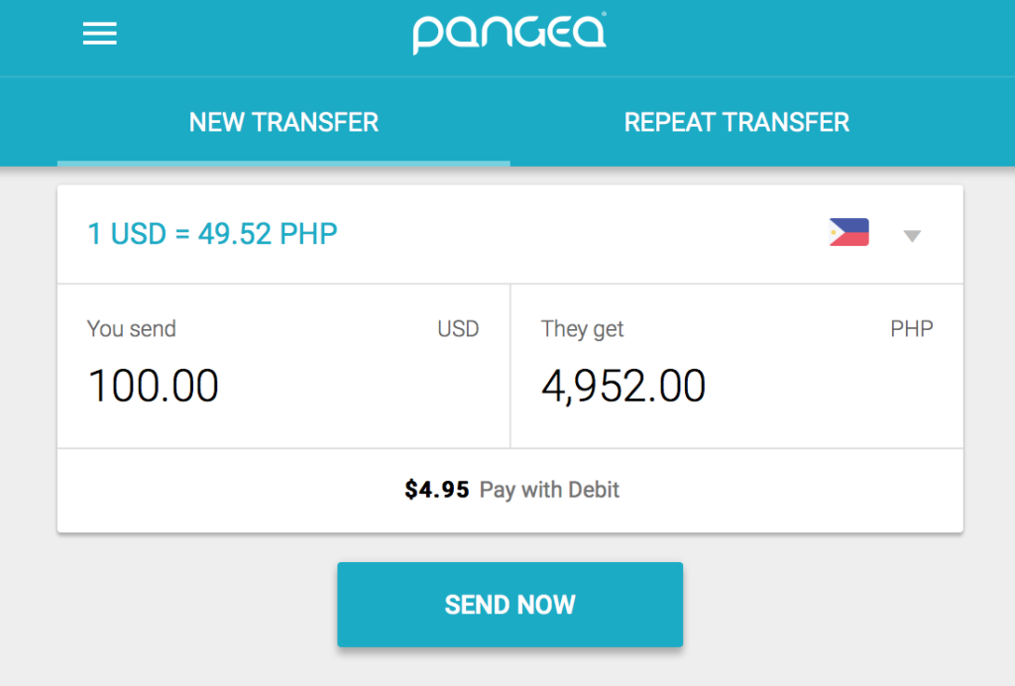Viewport: 1015px width, 686px height.
Task: Select the USD currency label
Action: [x=458, y=329]
